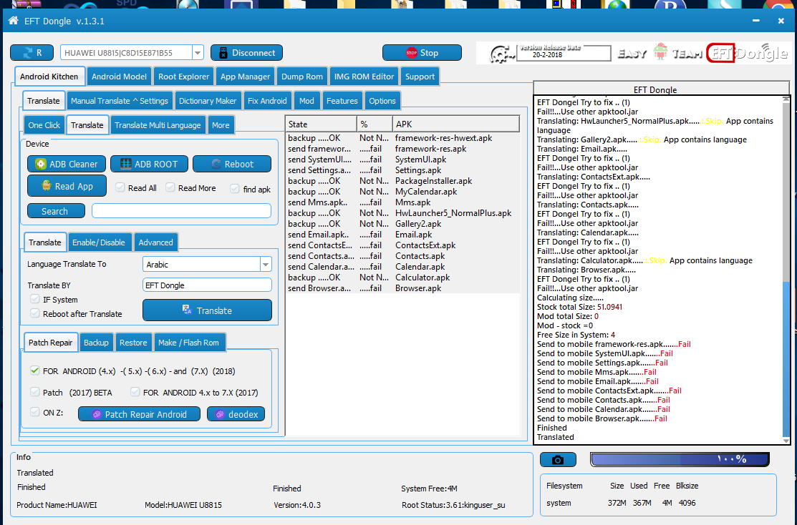This screenshot has width=797, height=525.
Task: Open the connected device dropdown
Action: (198, 53)
